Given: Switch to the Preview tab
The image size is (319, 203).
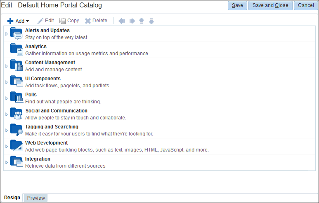Looking at the screenshot, I should 36,198.
